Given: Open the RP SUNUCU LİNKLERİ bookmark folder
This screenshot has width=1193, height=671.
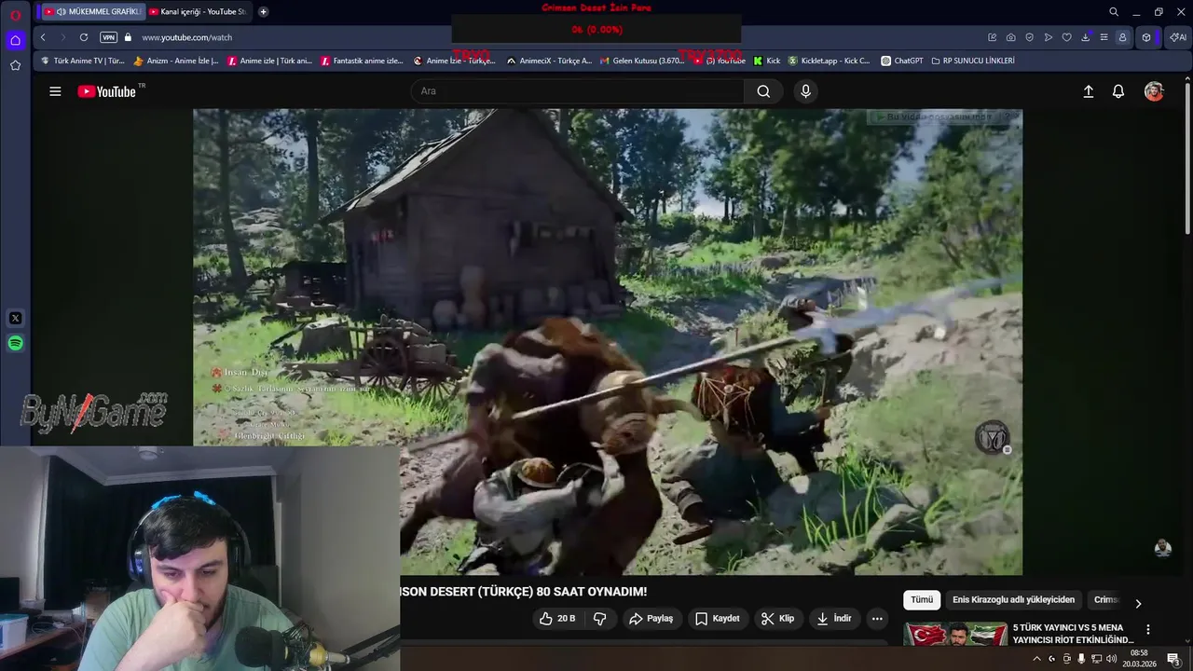Looking at the screenshot, I should [973, 61].
